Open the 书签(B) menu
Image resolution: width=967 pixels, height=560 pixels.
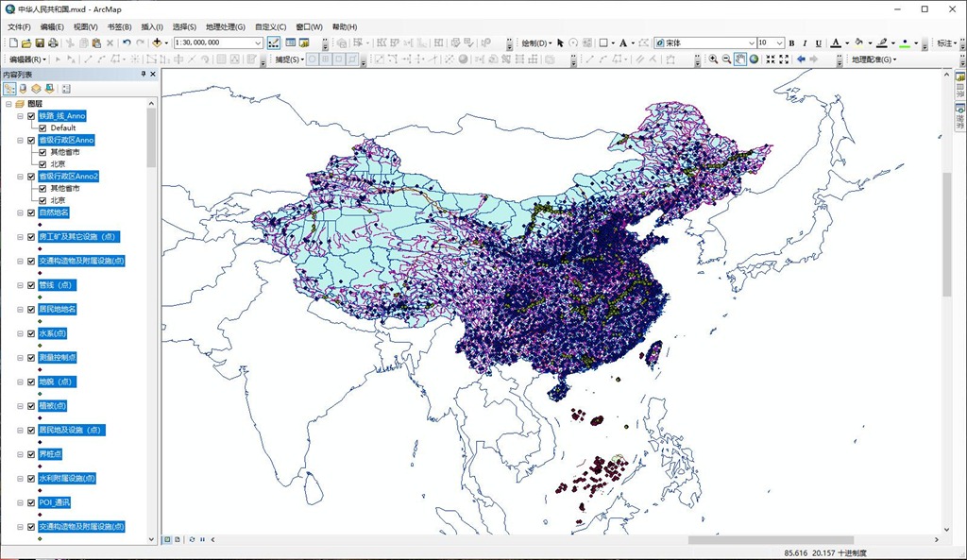[x=119, y=26]
